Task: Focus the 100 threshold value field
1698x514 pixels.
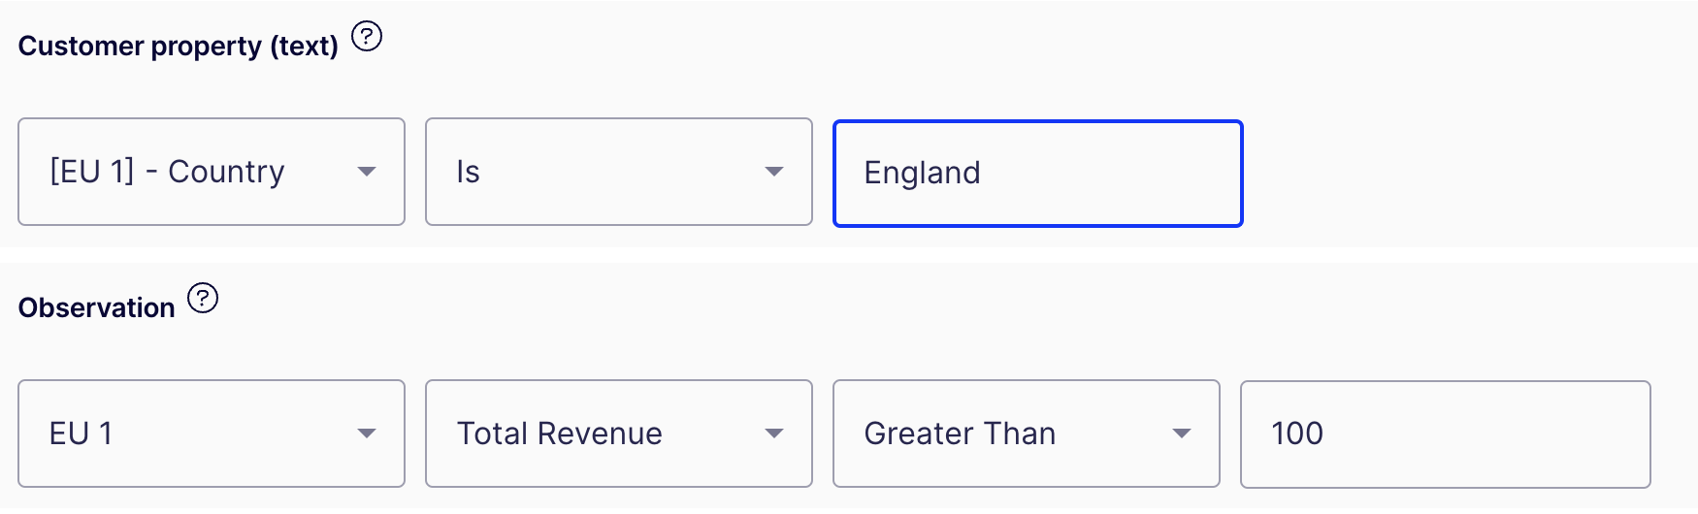Action: 1446,434
